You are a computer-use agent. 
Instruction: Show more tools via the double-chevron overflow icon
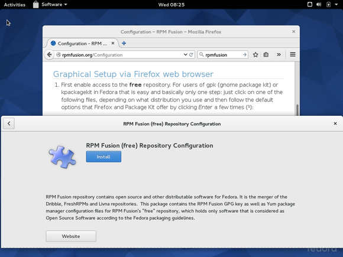[x=279, y=54]
